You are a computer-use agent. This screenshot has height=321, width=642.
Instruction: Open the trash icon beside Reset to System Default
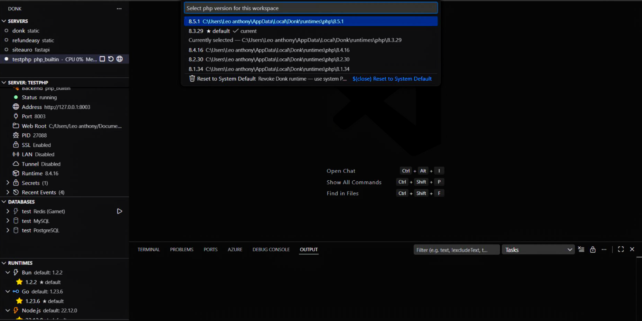click(x=192, y=79)
